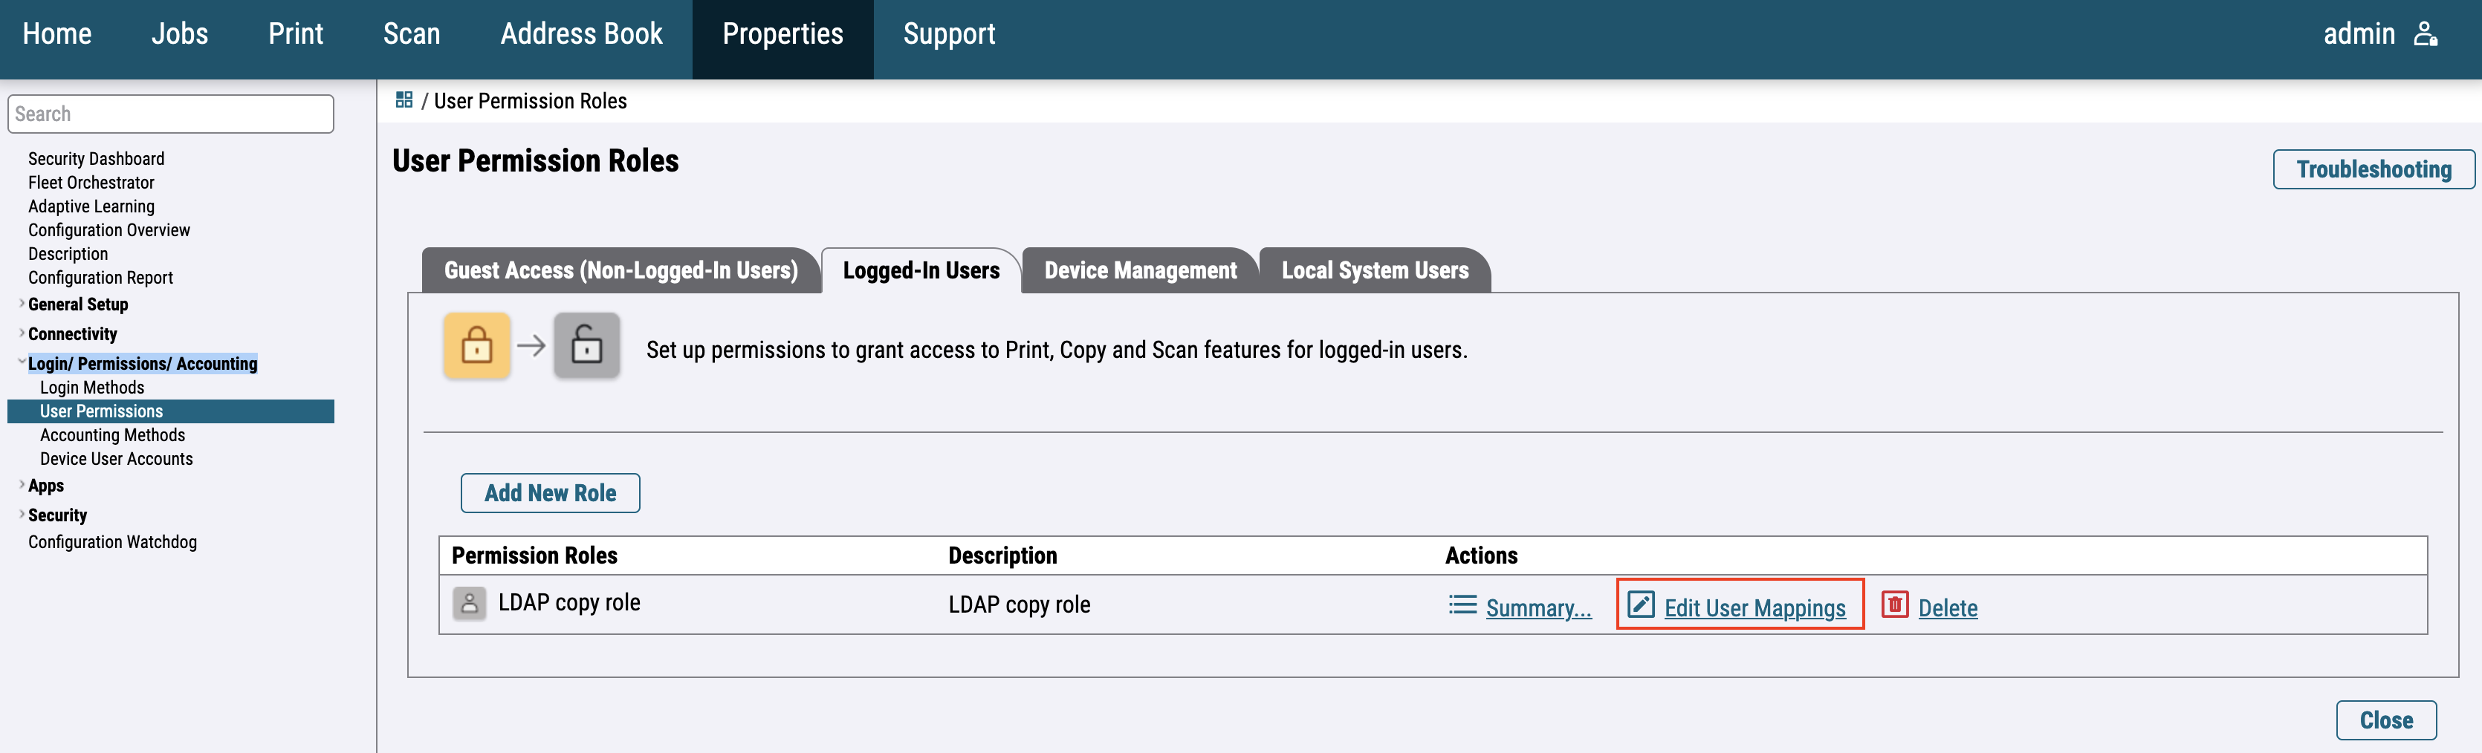Click into the sidebar Search field
Viewport: 2482px width, 753px height.
tap(170, 114)
